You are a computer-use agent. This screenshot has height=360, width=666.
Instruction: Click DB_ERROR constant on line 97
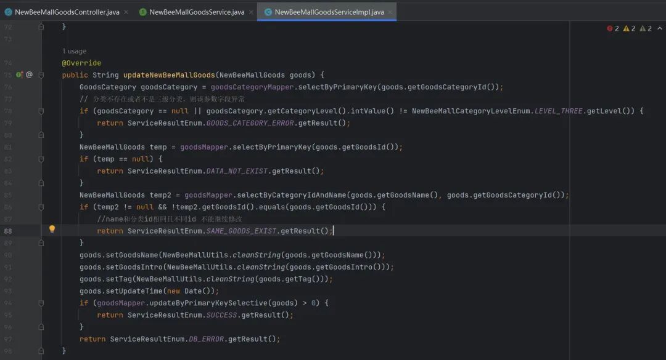pos(206,339)
